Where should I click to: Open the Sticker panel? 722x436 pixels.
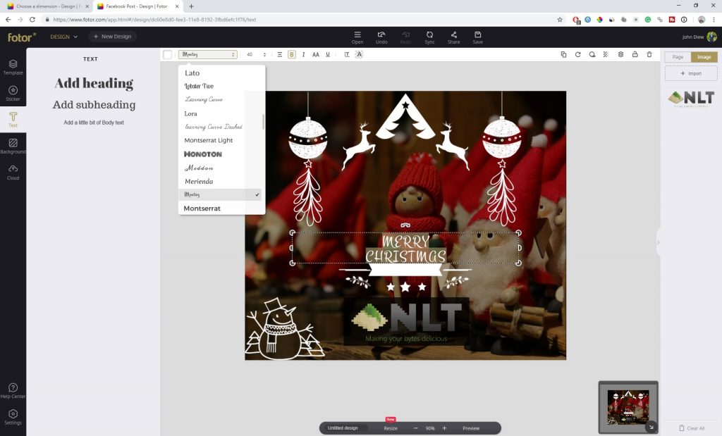(x=13, y=94)
